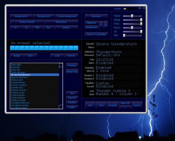Click the scenario list scroll-down arrow
The height and width of the screenshot is (141, 175).
click(61, 107)
